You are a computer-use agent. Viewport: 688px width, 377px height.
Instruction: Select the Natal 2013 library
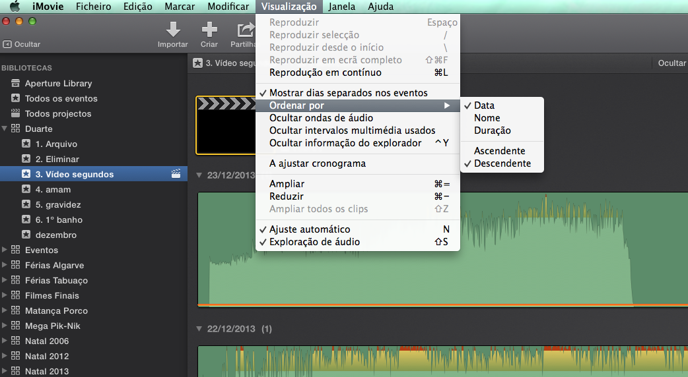pos(47,371)
